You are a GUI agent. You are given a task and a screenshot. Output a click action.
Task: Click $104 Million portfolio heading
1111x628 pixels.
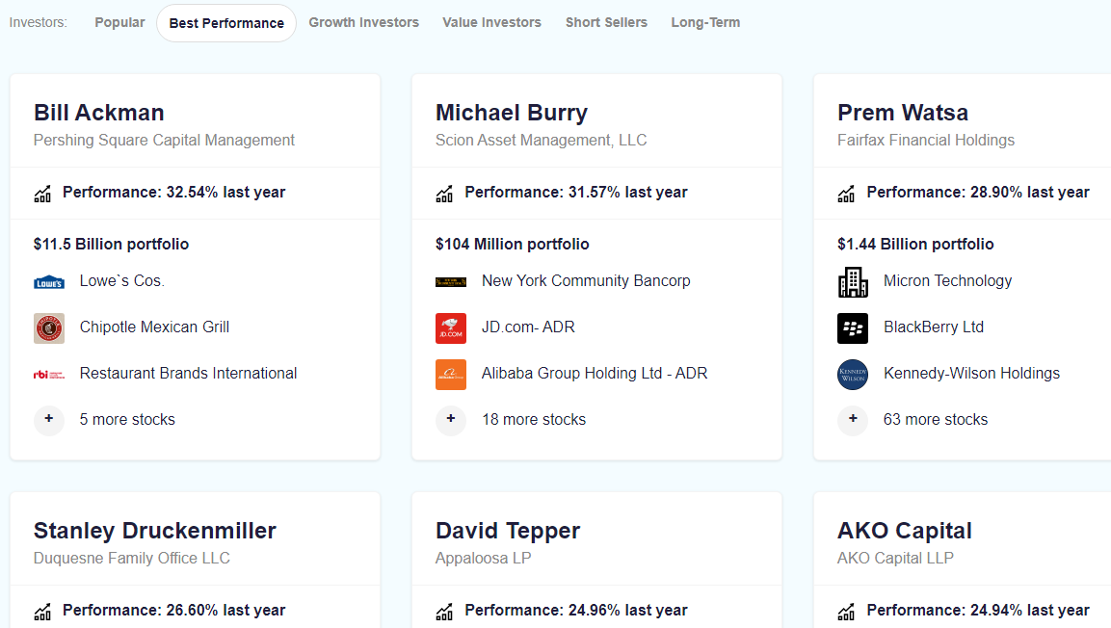[513, 245]
